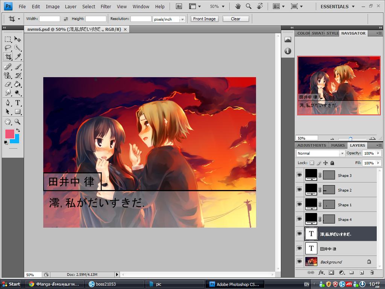The image size is (385, 289).
Task: Select the Paint Bucket tool
Action: click(17, 84)
